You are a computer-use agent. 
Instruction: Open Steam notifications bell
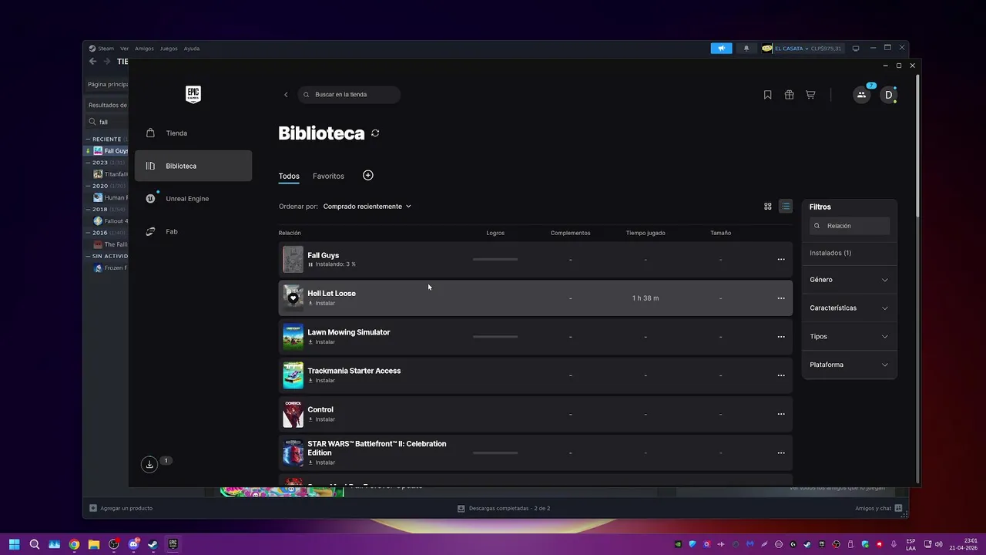coord(746,48)
